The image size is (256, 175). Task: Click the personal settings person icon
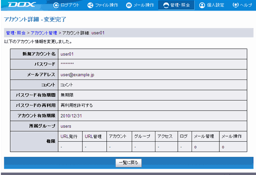(202, 5)
